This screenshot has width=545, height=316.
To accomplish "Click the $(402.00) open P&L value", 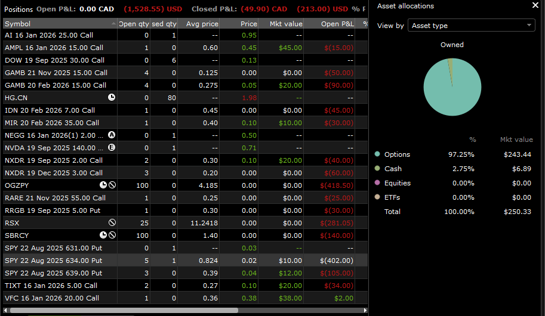I will click(x=337, y=260).
